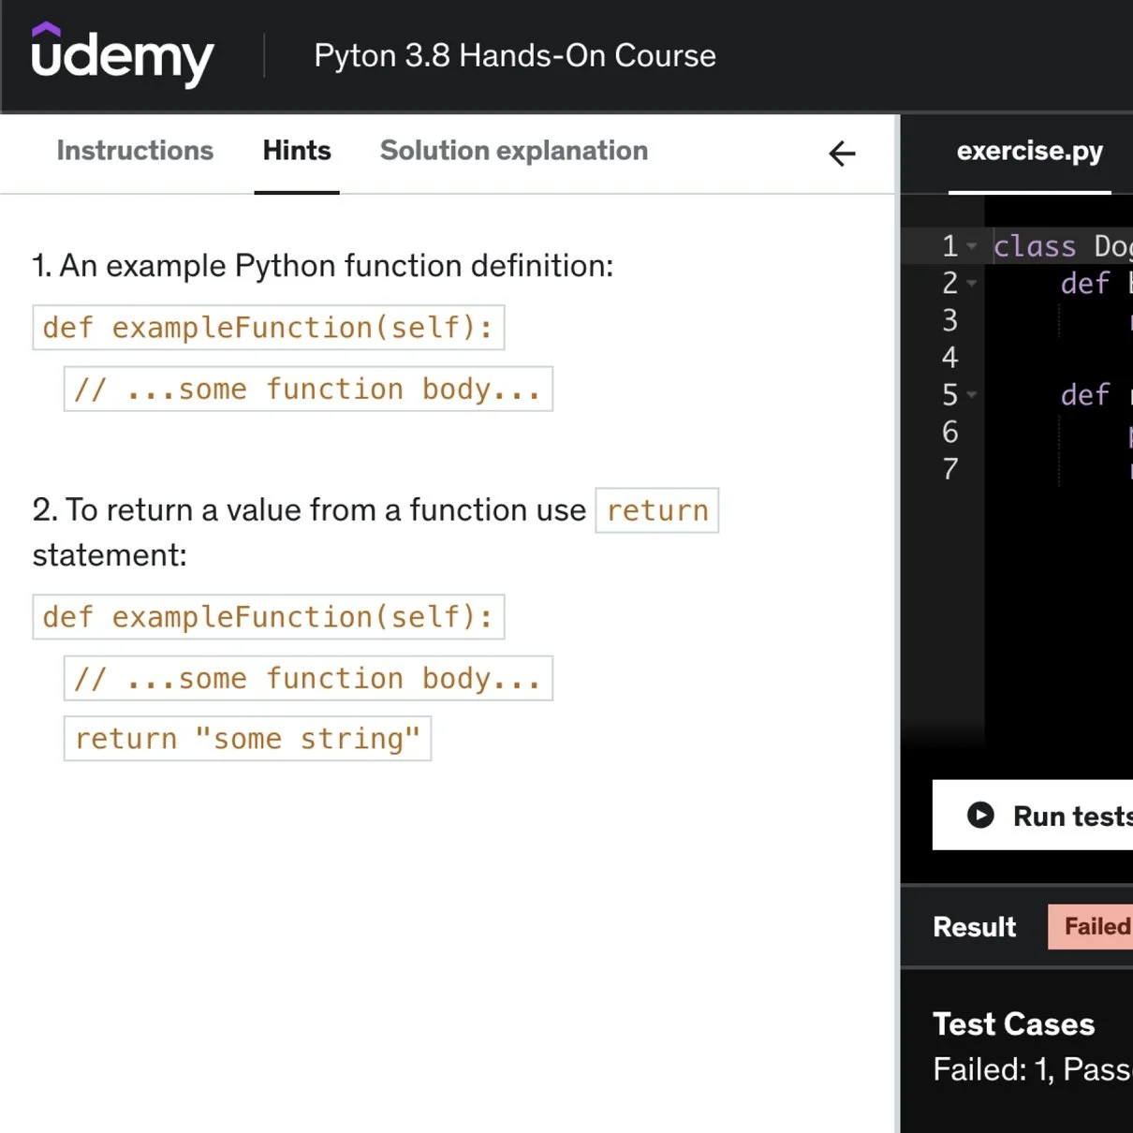Click the Result label
Image resolution: width=1133 pixels, height=1133 pixels.
[974, 927]
